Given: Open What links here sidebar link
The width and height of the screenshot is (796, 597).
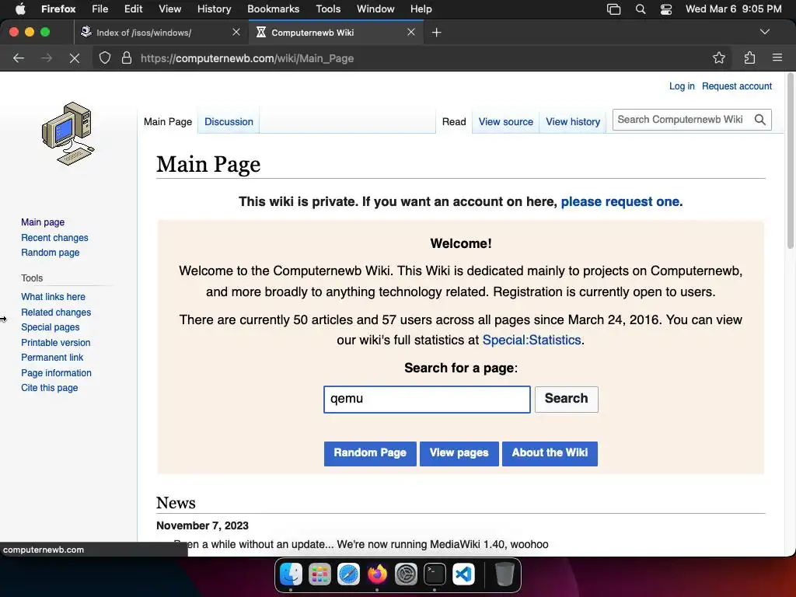Looking at the screenshot, I should (x=54, y=296).
